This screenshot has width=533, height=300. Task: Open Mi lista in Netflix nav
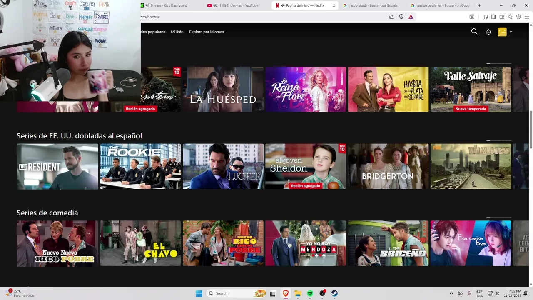(177, 32)
